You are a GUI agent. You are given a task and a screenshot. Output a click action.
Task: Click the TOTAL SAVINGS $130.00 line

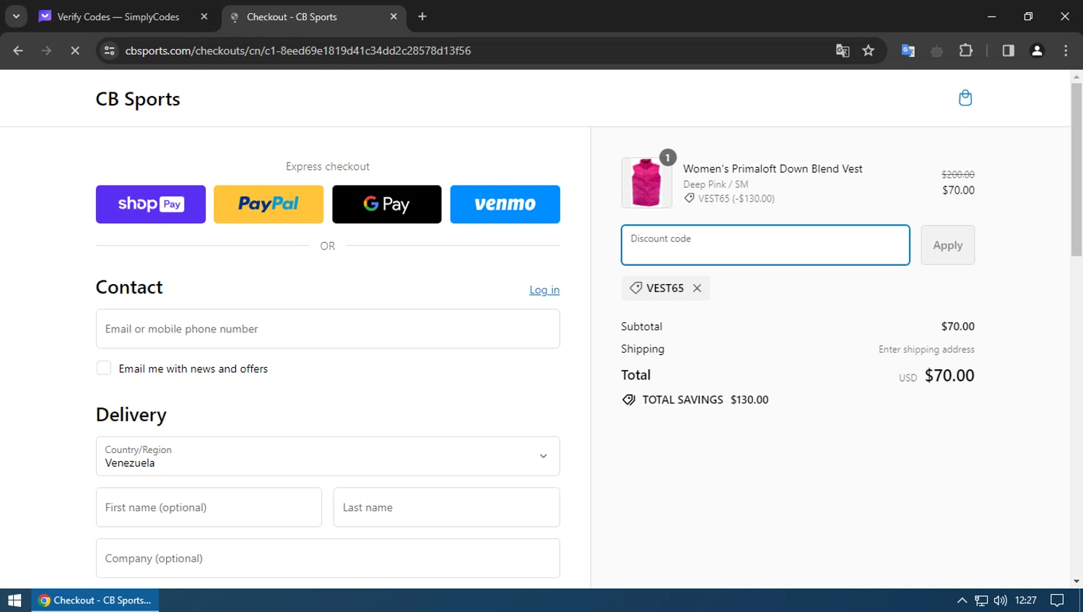click(x=695, y=400)
